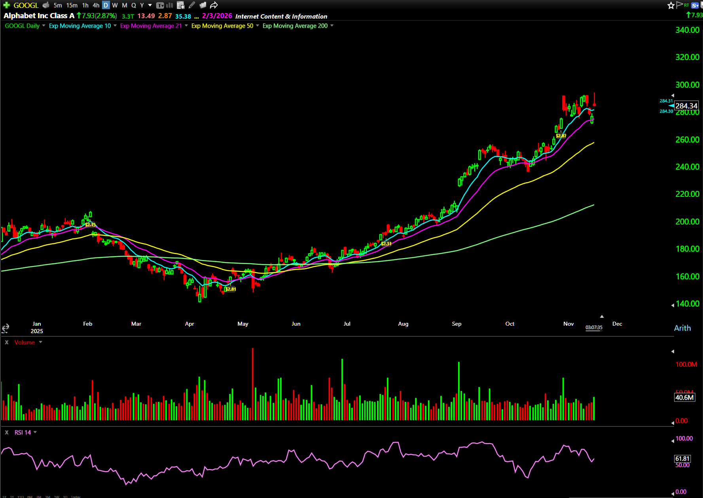The width and height of the screenshot is (703, 498).
Task: Click the share arrow icon
Action: coord(214,5)
